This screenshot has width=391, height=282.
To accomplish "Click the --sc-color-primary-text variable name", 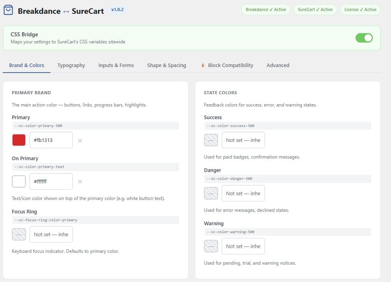I will click(39, 167).
